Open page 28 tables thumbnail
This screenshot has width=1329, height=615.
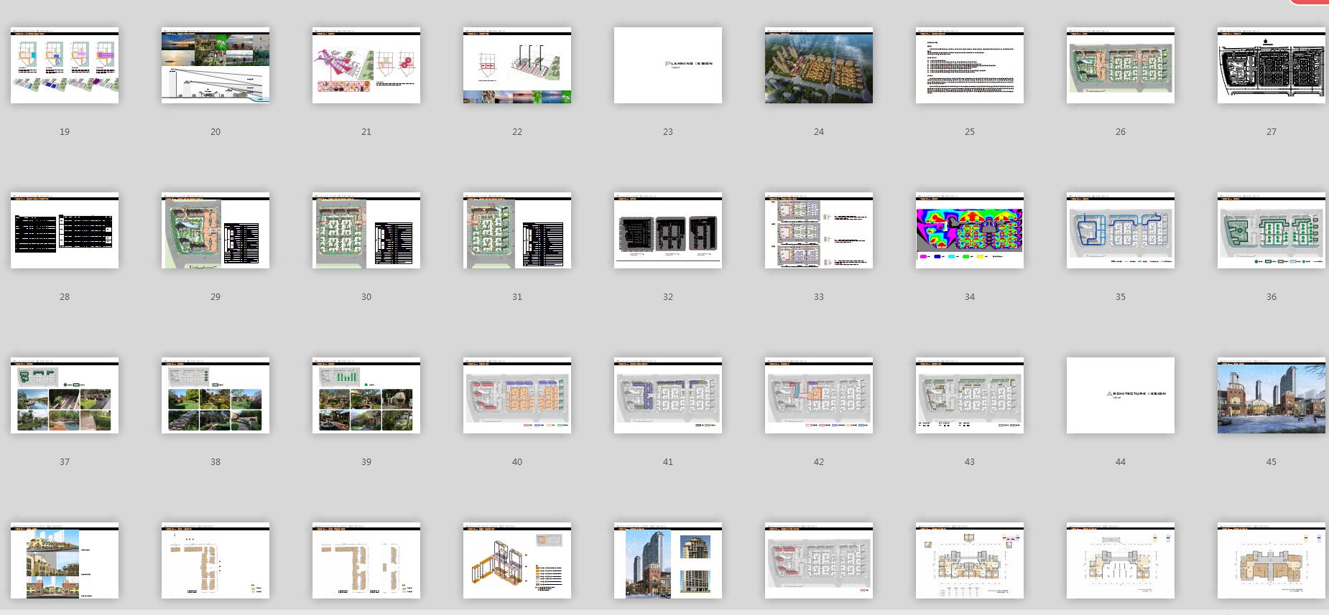(x=65, y=230)
